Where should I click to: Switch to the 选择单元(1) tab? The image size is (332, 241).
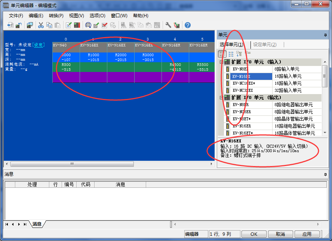click(x=231, y=45)
